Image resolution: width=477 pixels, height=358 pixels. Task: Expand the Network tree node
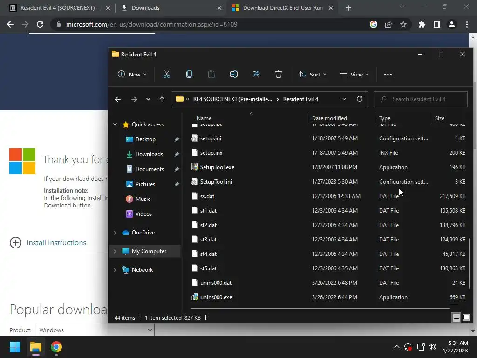pyautogui.click(x=115, y=270)
